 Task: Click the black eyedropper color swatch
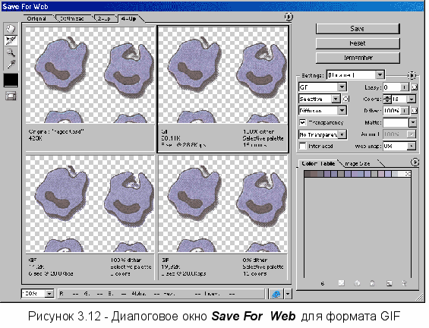(x=11, y=80)
